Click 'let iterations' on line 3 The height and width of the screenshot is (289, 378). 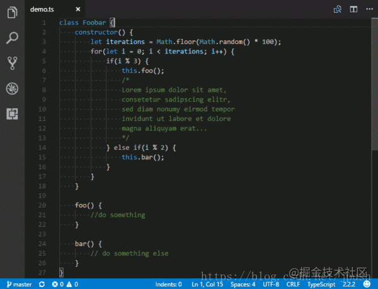coord(117,42)
